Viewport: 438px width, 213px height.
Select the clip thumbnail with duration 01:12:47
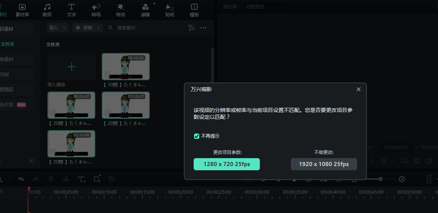pos(126,105)
